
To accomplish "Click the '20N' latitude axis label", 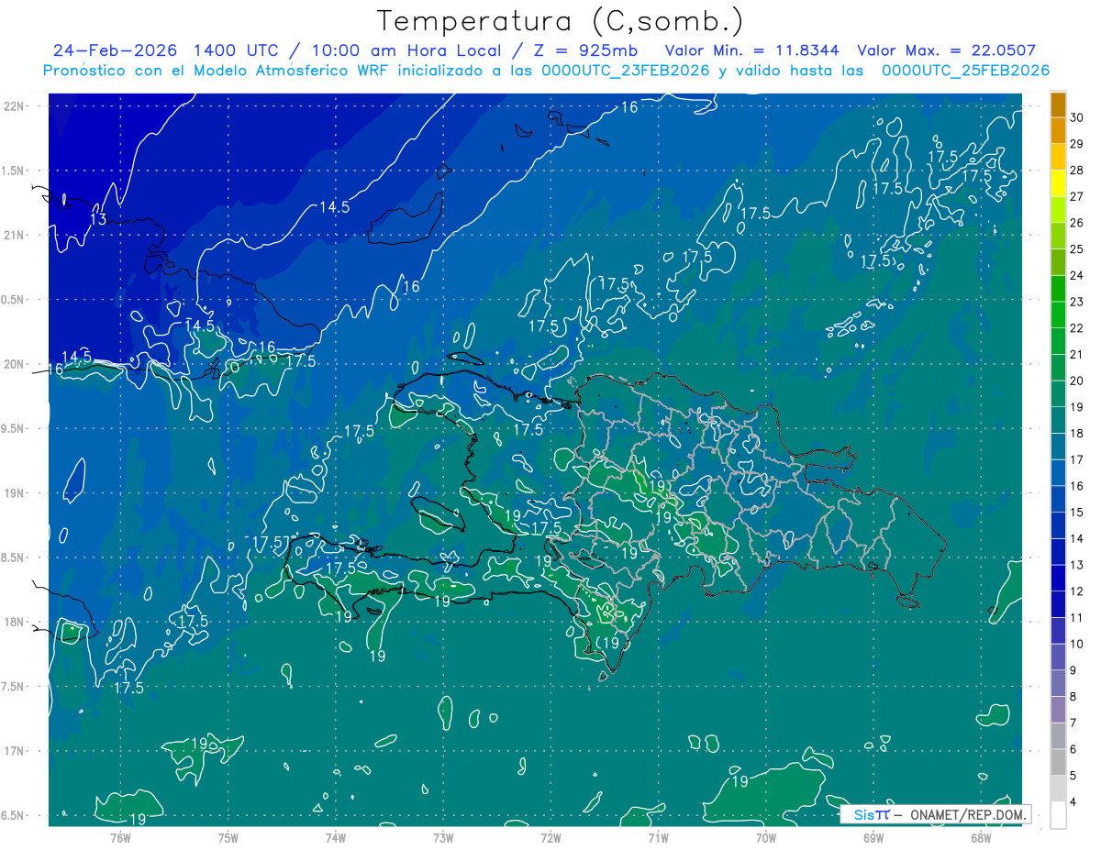I will point(16,364).
